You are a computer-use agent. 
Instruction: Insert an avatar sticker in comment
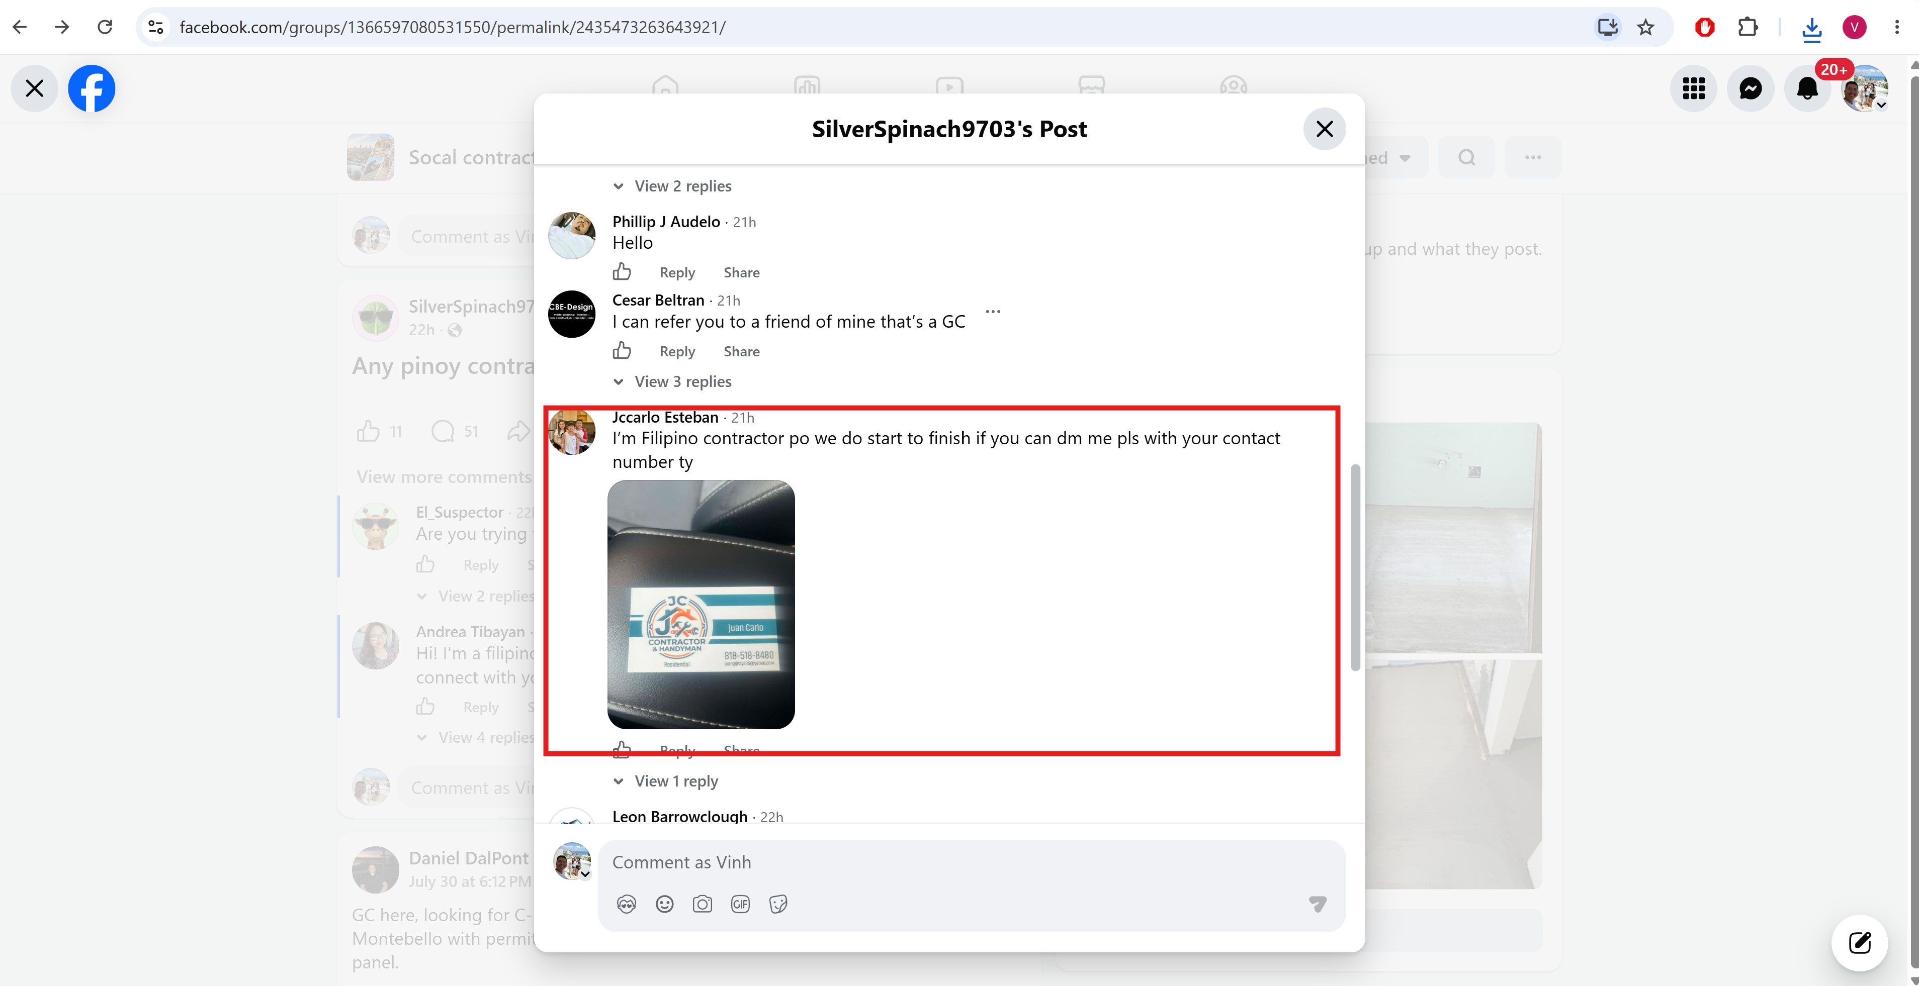point(627,904)
